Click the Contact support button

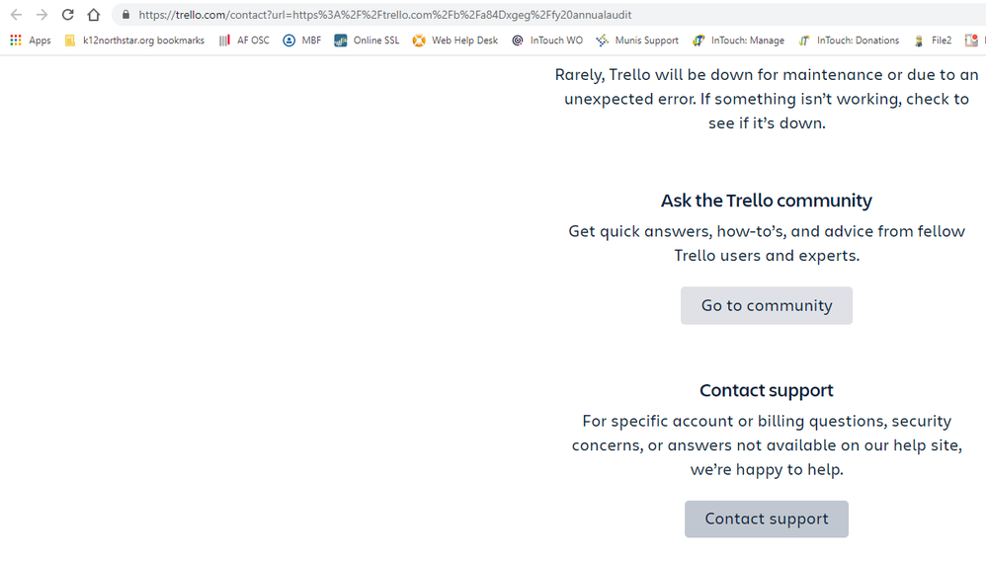pos(767,519)
